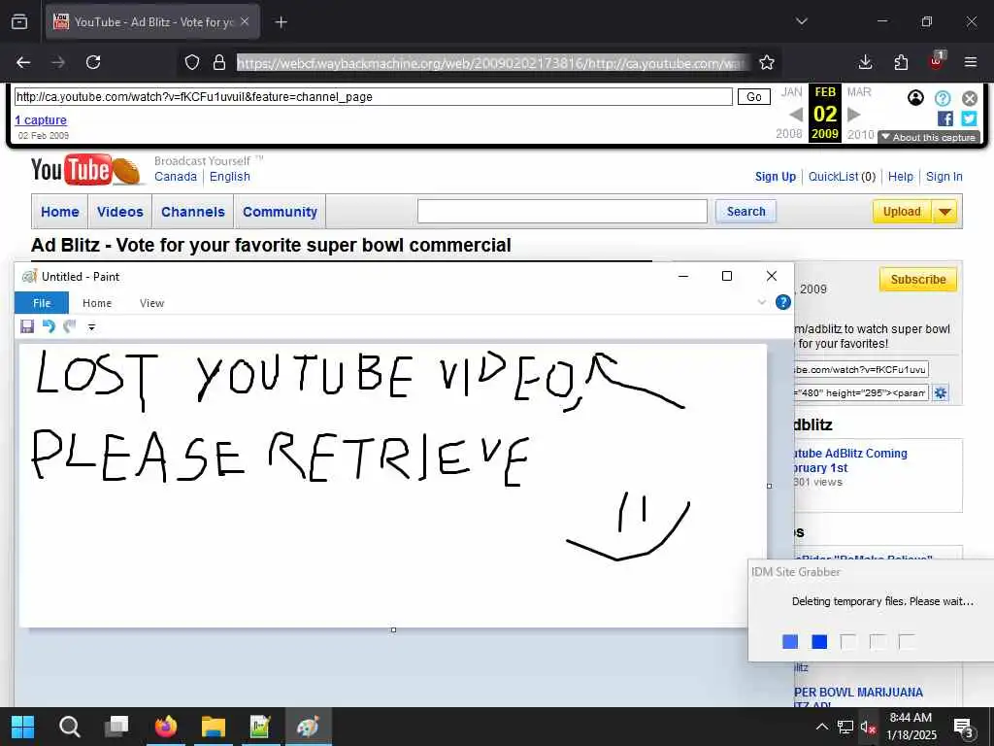Open YouTube Channels tab

tap(193, 212)
